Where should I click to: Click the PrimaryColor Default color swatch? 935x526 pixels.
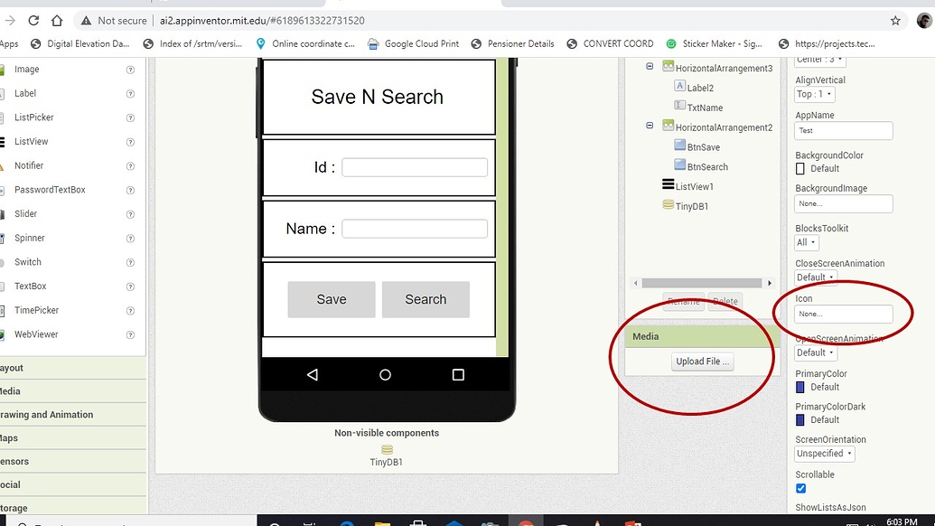point(799,387)
